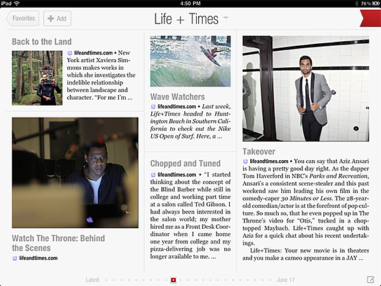This screenshot has width=381, height=286.
Task: Tap the first page dot after Latest
Action: click(x=106, y=280)
